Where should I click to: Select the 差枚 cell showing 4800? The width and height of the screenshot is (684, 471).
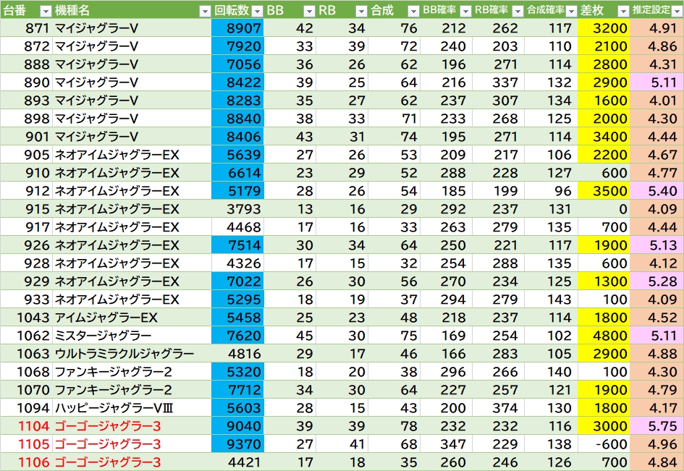coord(604,336)
